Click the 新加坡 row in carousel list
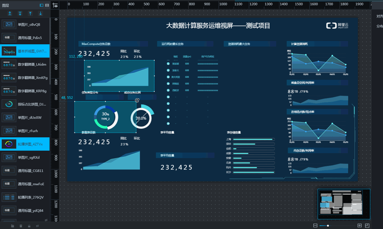383x229 pixels. 192,64
